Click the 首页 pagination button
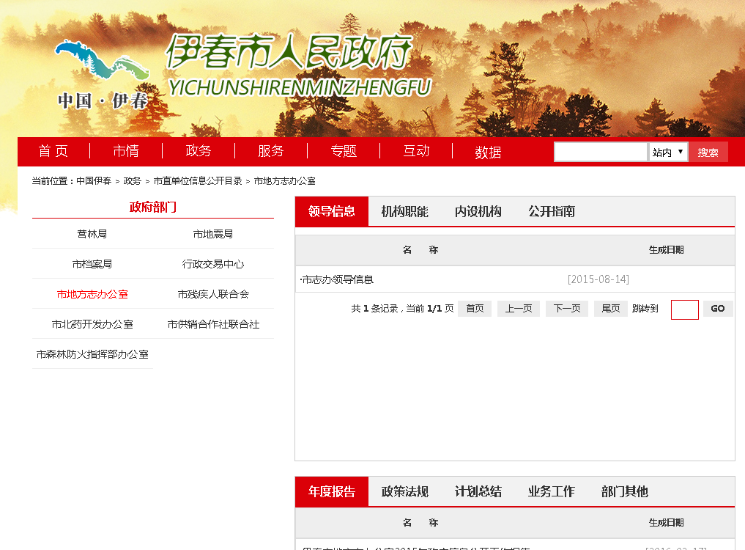The width and height of the screenshot is (745, 550). tap(475, 308)
